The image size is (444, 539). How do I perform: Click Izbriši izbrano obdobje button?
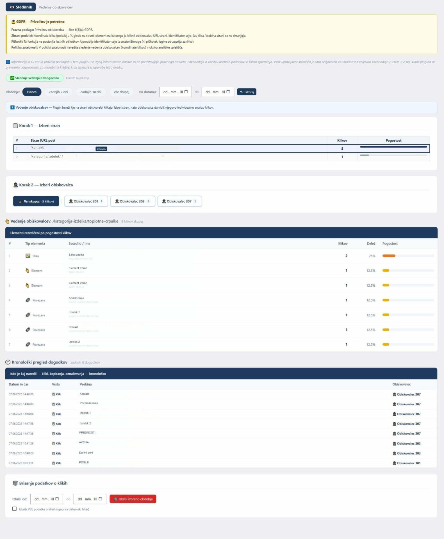pyautogui.click(x=133, y=499)
